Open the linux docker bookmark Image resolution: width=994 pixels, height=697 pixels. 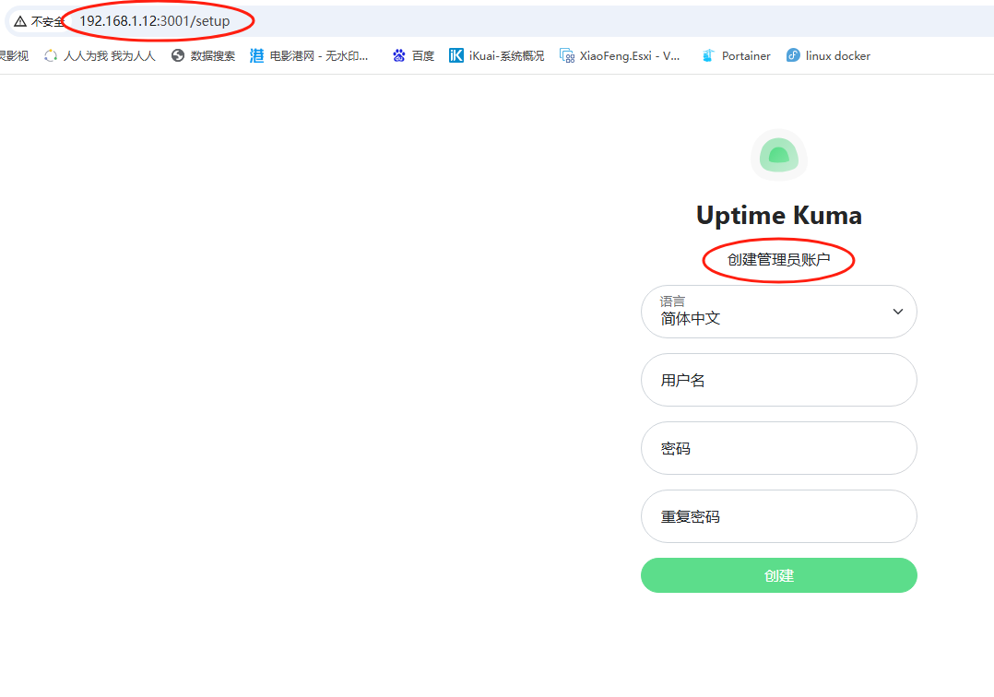[x=828, y=56]
